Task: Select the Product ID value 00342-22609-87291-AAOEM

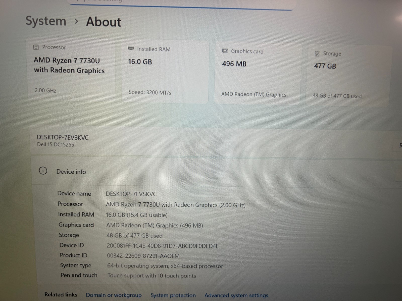Action: 143,256
